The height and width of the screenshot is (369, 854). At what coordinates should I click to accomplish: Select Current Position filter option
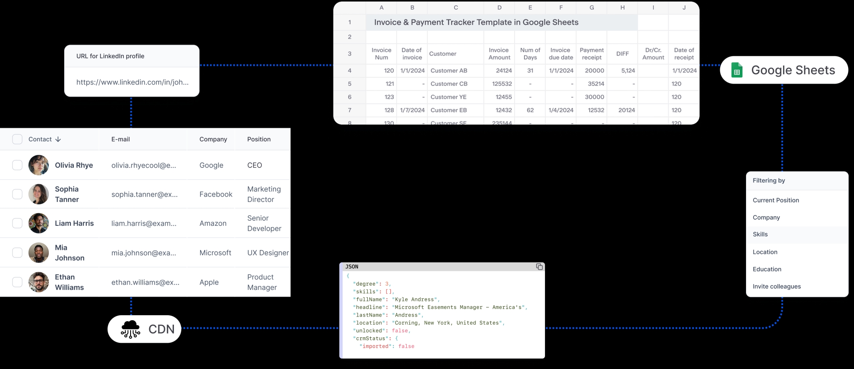(x=776, y=200)
